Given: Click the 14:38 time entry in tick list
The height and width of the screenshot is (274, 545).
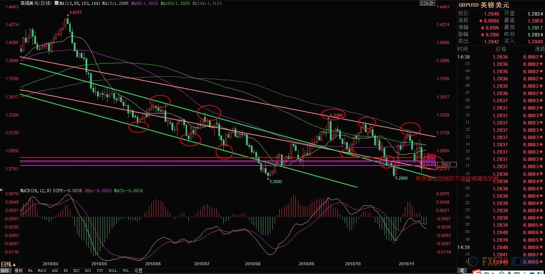Looking at the screenshot, I should (464, 57).
